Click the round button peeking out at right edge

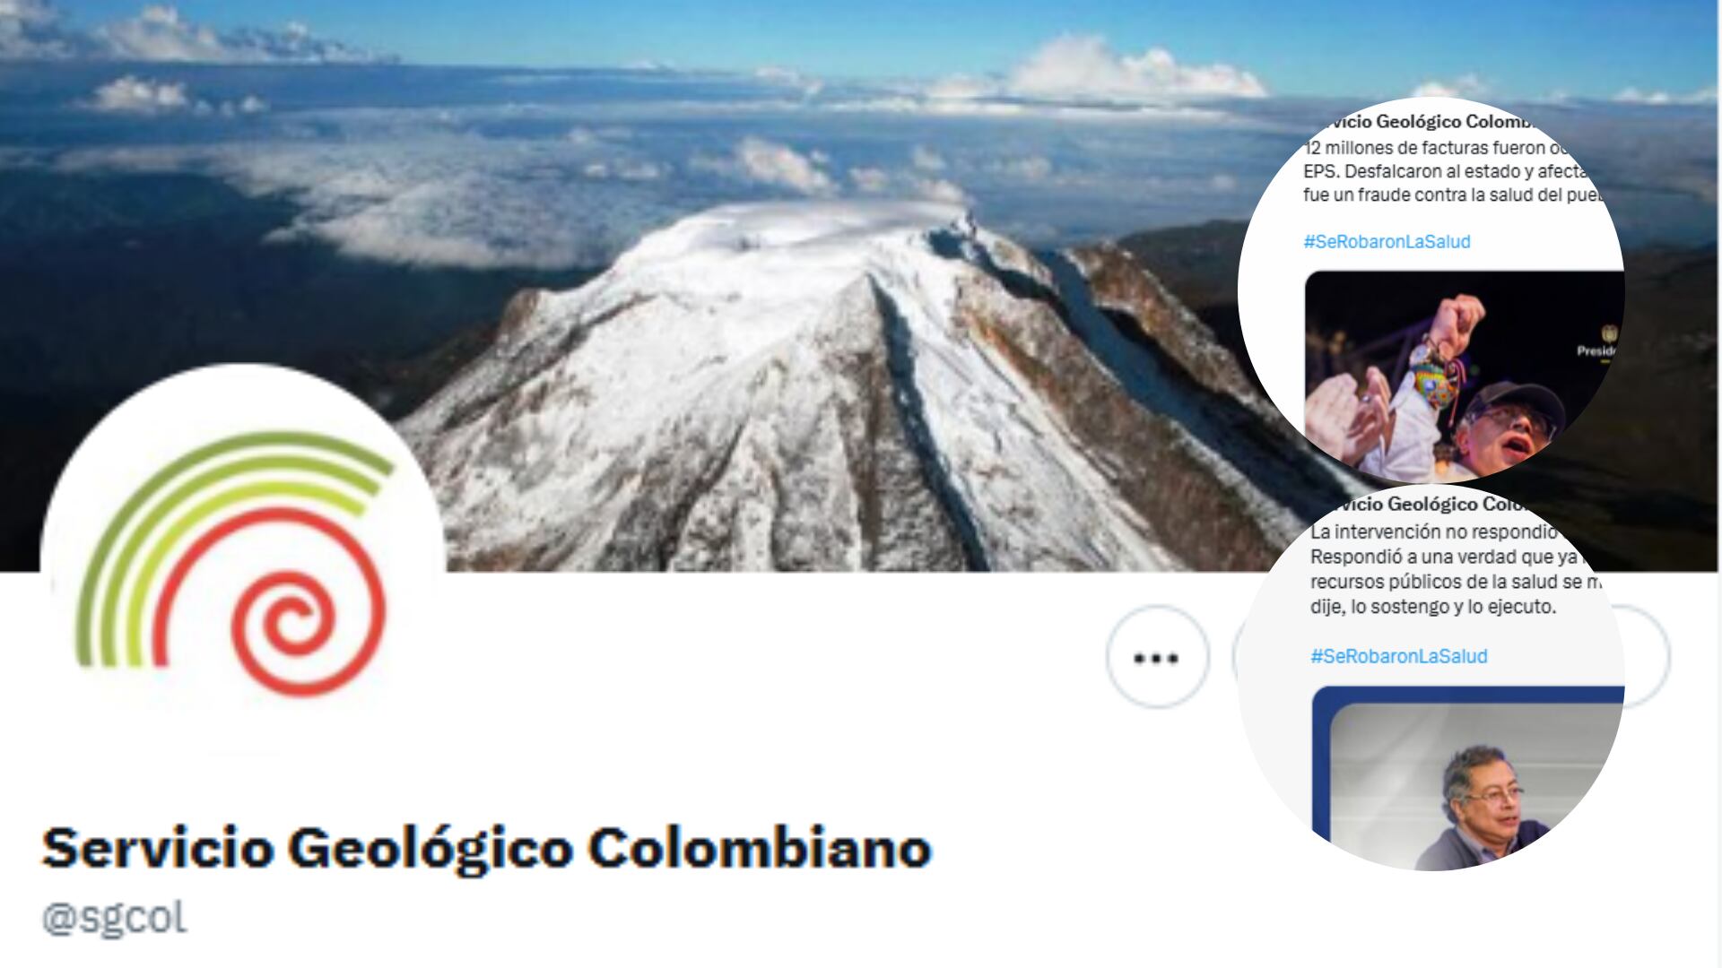click(1648, 657)
